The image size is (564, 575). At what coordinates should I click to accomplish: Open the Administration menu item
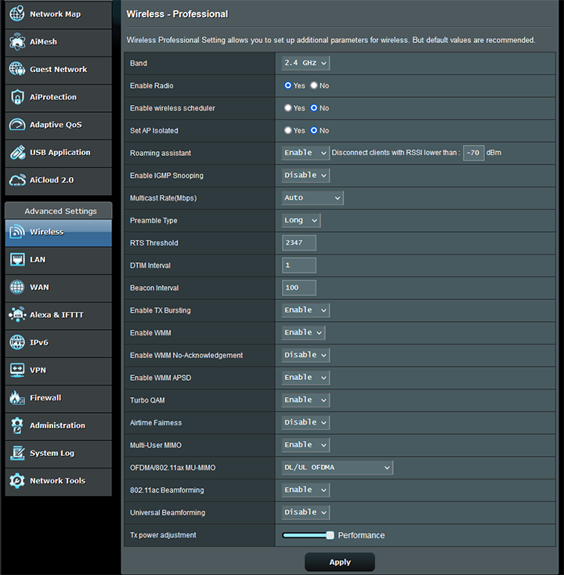pos(58,425)
